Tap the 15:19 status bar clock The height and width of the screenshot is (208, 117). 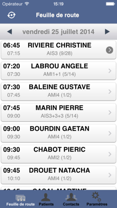click(x=58, y=4)
